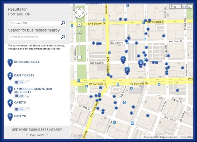Click the location search magnifier icon
This screenshot has height=142, width=197.
(63, 23)
